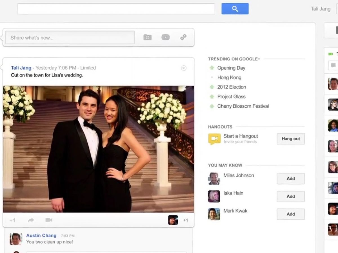Click the Share what's new field
Image resolution: width=338 pixels, height=253 pixels.
coord(70,38)
